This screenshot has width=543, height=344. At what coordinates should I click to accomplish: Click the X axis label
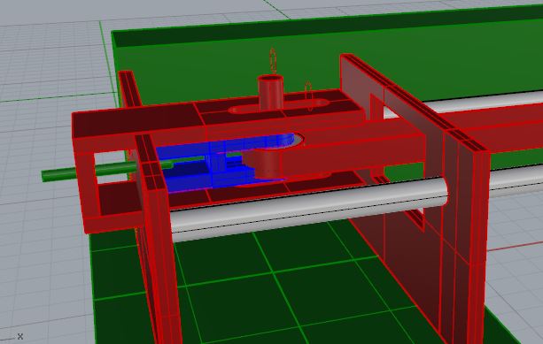click(x=20, y=336)
